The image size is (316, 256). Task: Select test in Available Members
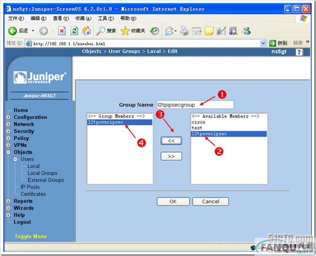(229, 128)
